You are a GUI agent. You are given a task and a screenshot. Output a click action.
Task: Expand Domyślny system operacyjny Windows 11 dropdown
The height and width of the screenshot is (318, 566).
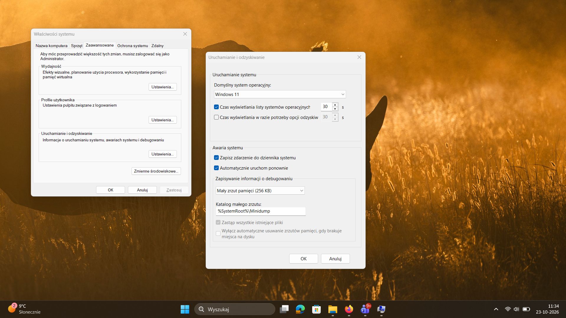point(280,94)
